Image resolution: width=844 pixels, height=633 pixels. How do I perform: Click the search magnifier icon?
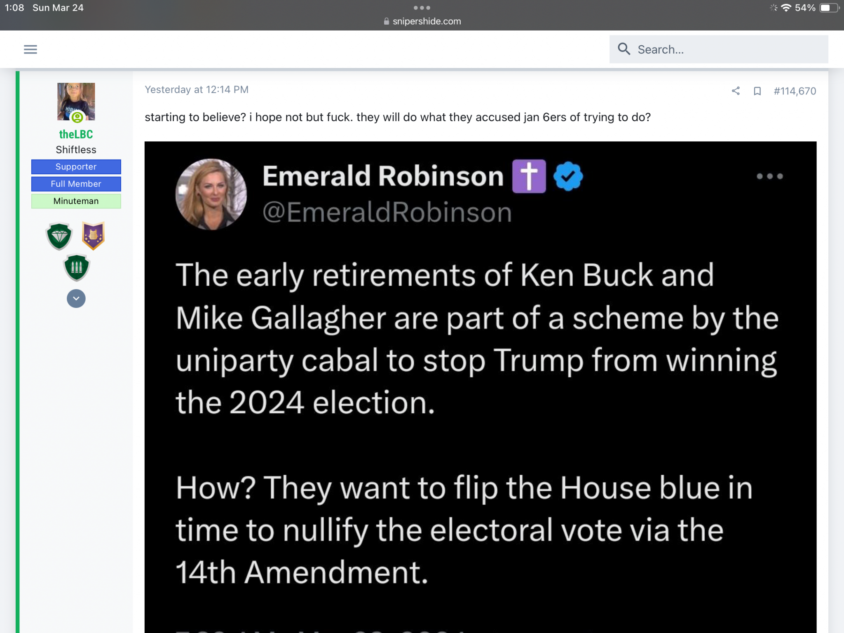pos(624,49)
